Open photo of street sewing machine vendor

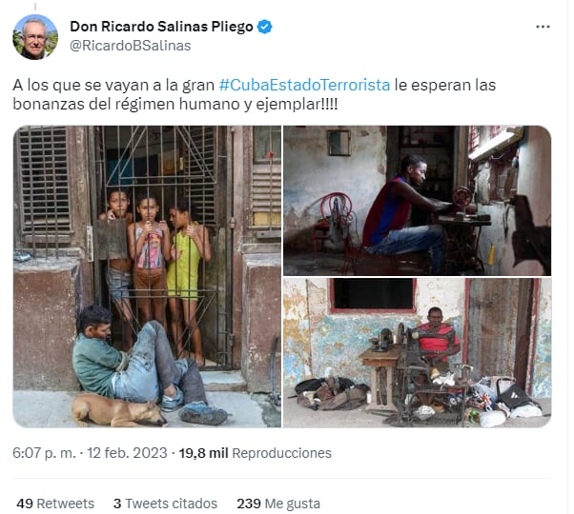pyautogui.click(x=418, y=353)
